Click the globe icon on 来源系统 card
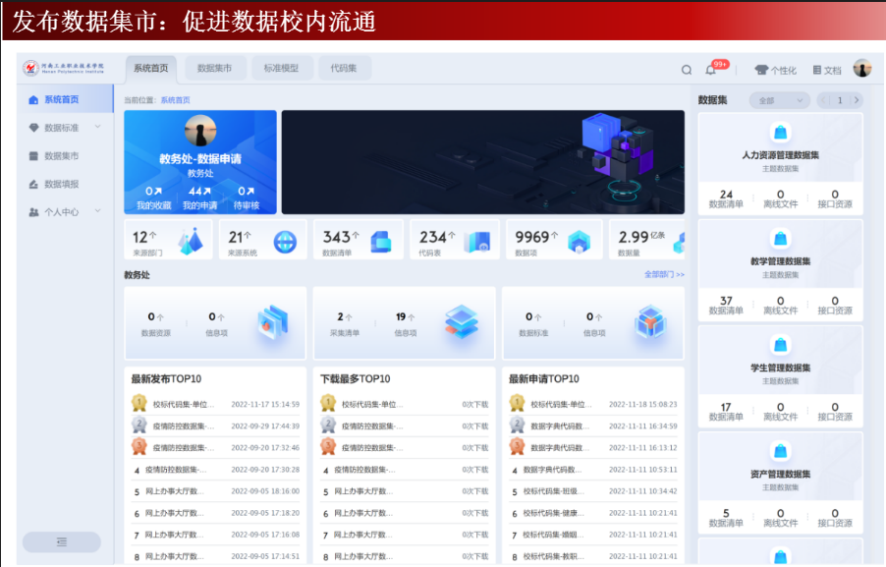886x567 pixels. (x=284, y=241)
